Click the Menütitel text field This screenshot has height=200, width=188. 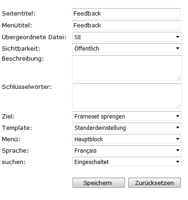pyautogui.click(x=126, y=25)
